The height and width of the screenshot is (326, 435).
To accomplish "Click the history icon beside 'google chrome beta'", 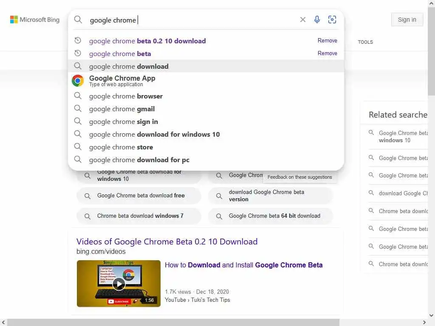I will click(78, 53).
